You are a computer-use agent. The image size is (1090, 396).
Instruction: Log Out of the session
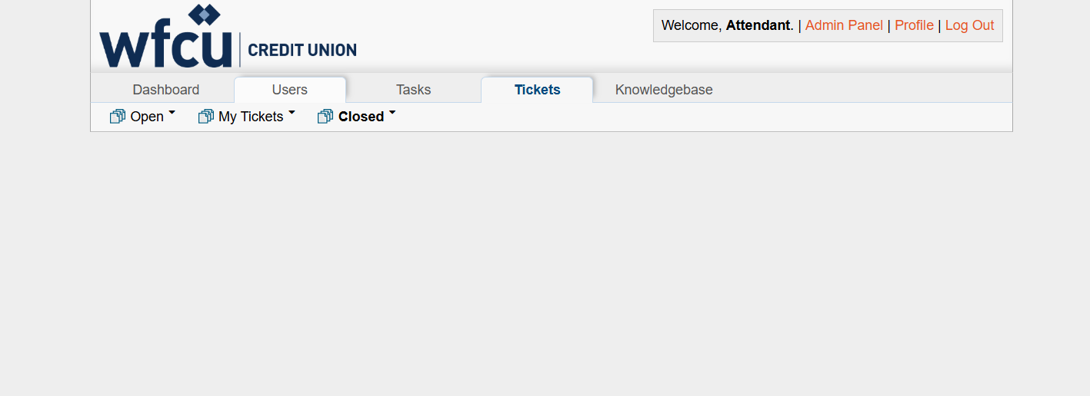pos(969,25)
